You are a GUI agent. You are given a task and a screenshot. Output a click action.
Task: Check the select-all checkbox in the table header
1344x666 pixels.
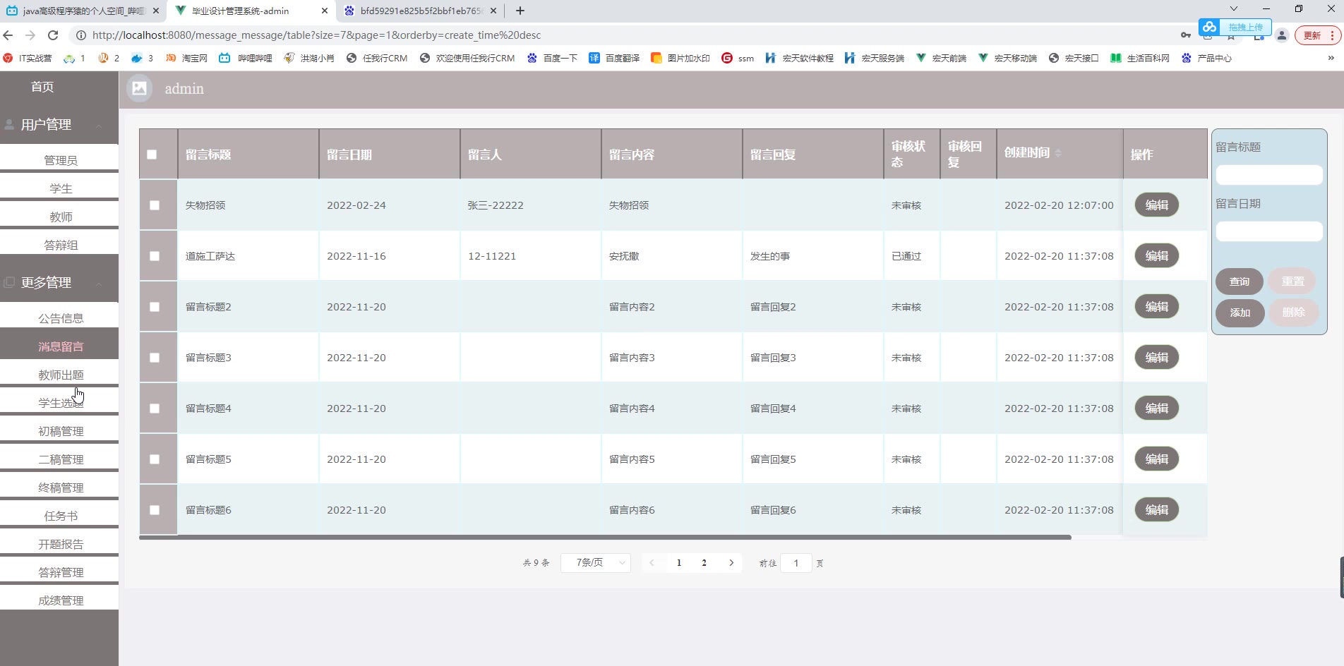tap(152, 155)
